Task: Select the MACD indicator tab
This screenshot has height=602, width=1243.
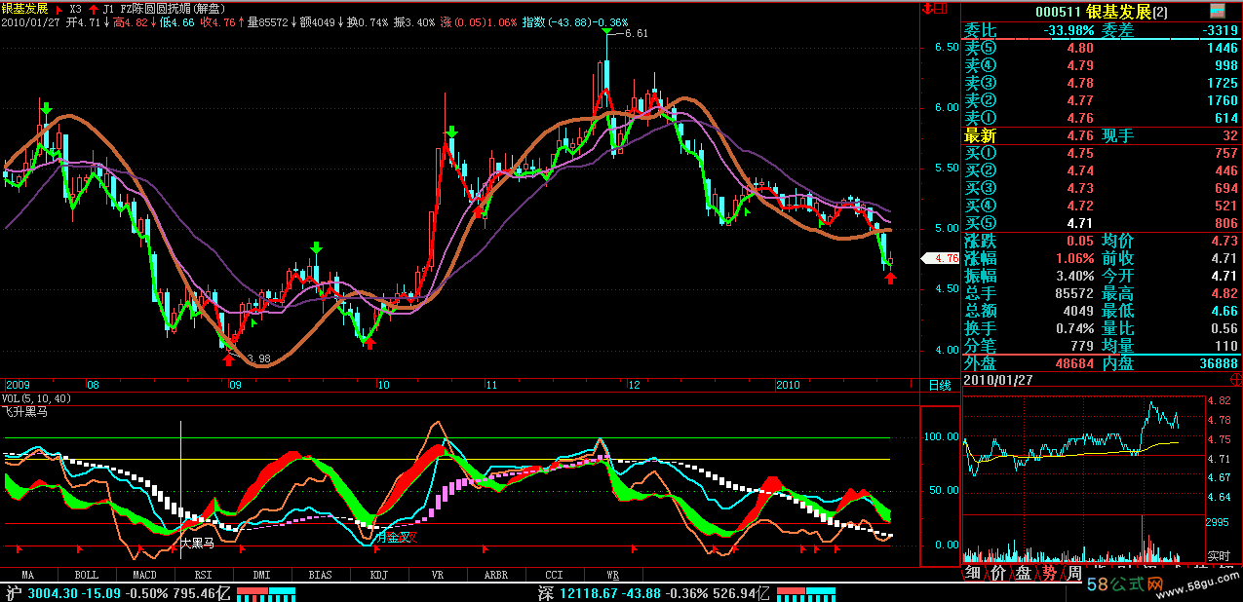Action: tap(144, 575)
